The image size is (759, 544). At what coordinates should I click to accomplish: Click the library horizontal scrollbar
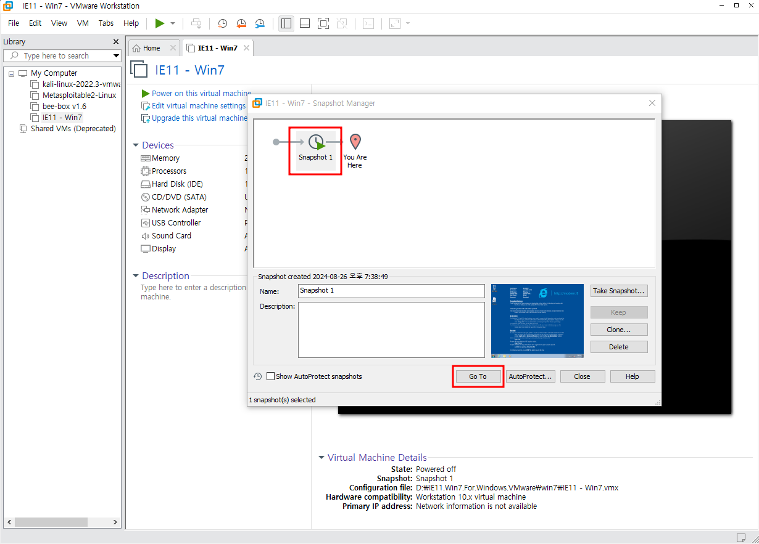[62, 522]
